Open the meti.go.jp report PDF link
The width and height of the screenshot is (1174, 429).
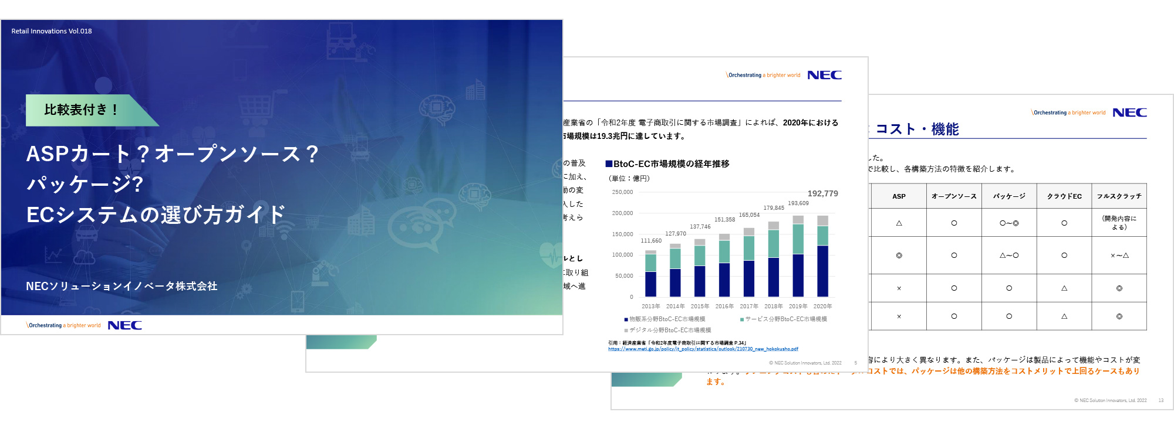703,349
